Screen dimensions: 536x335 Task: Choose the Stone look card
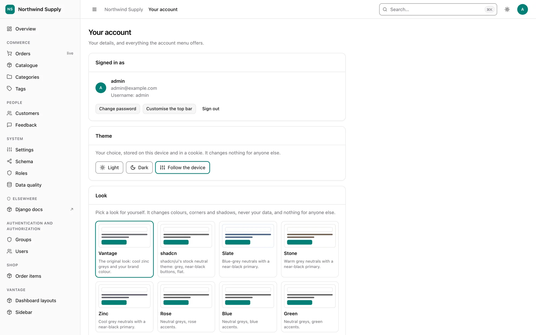point(310,249)
